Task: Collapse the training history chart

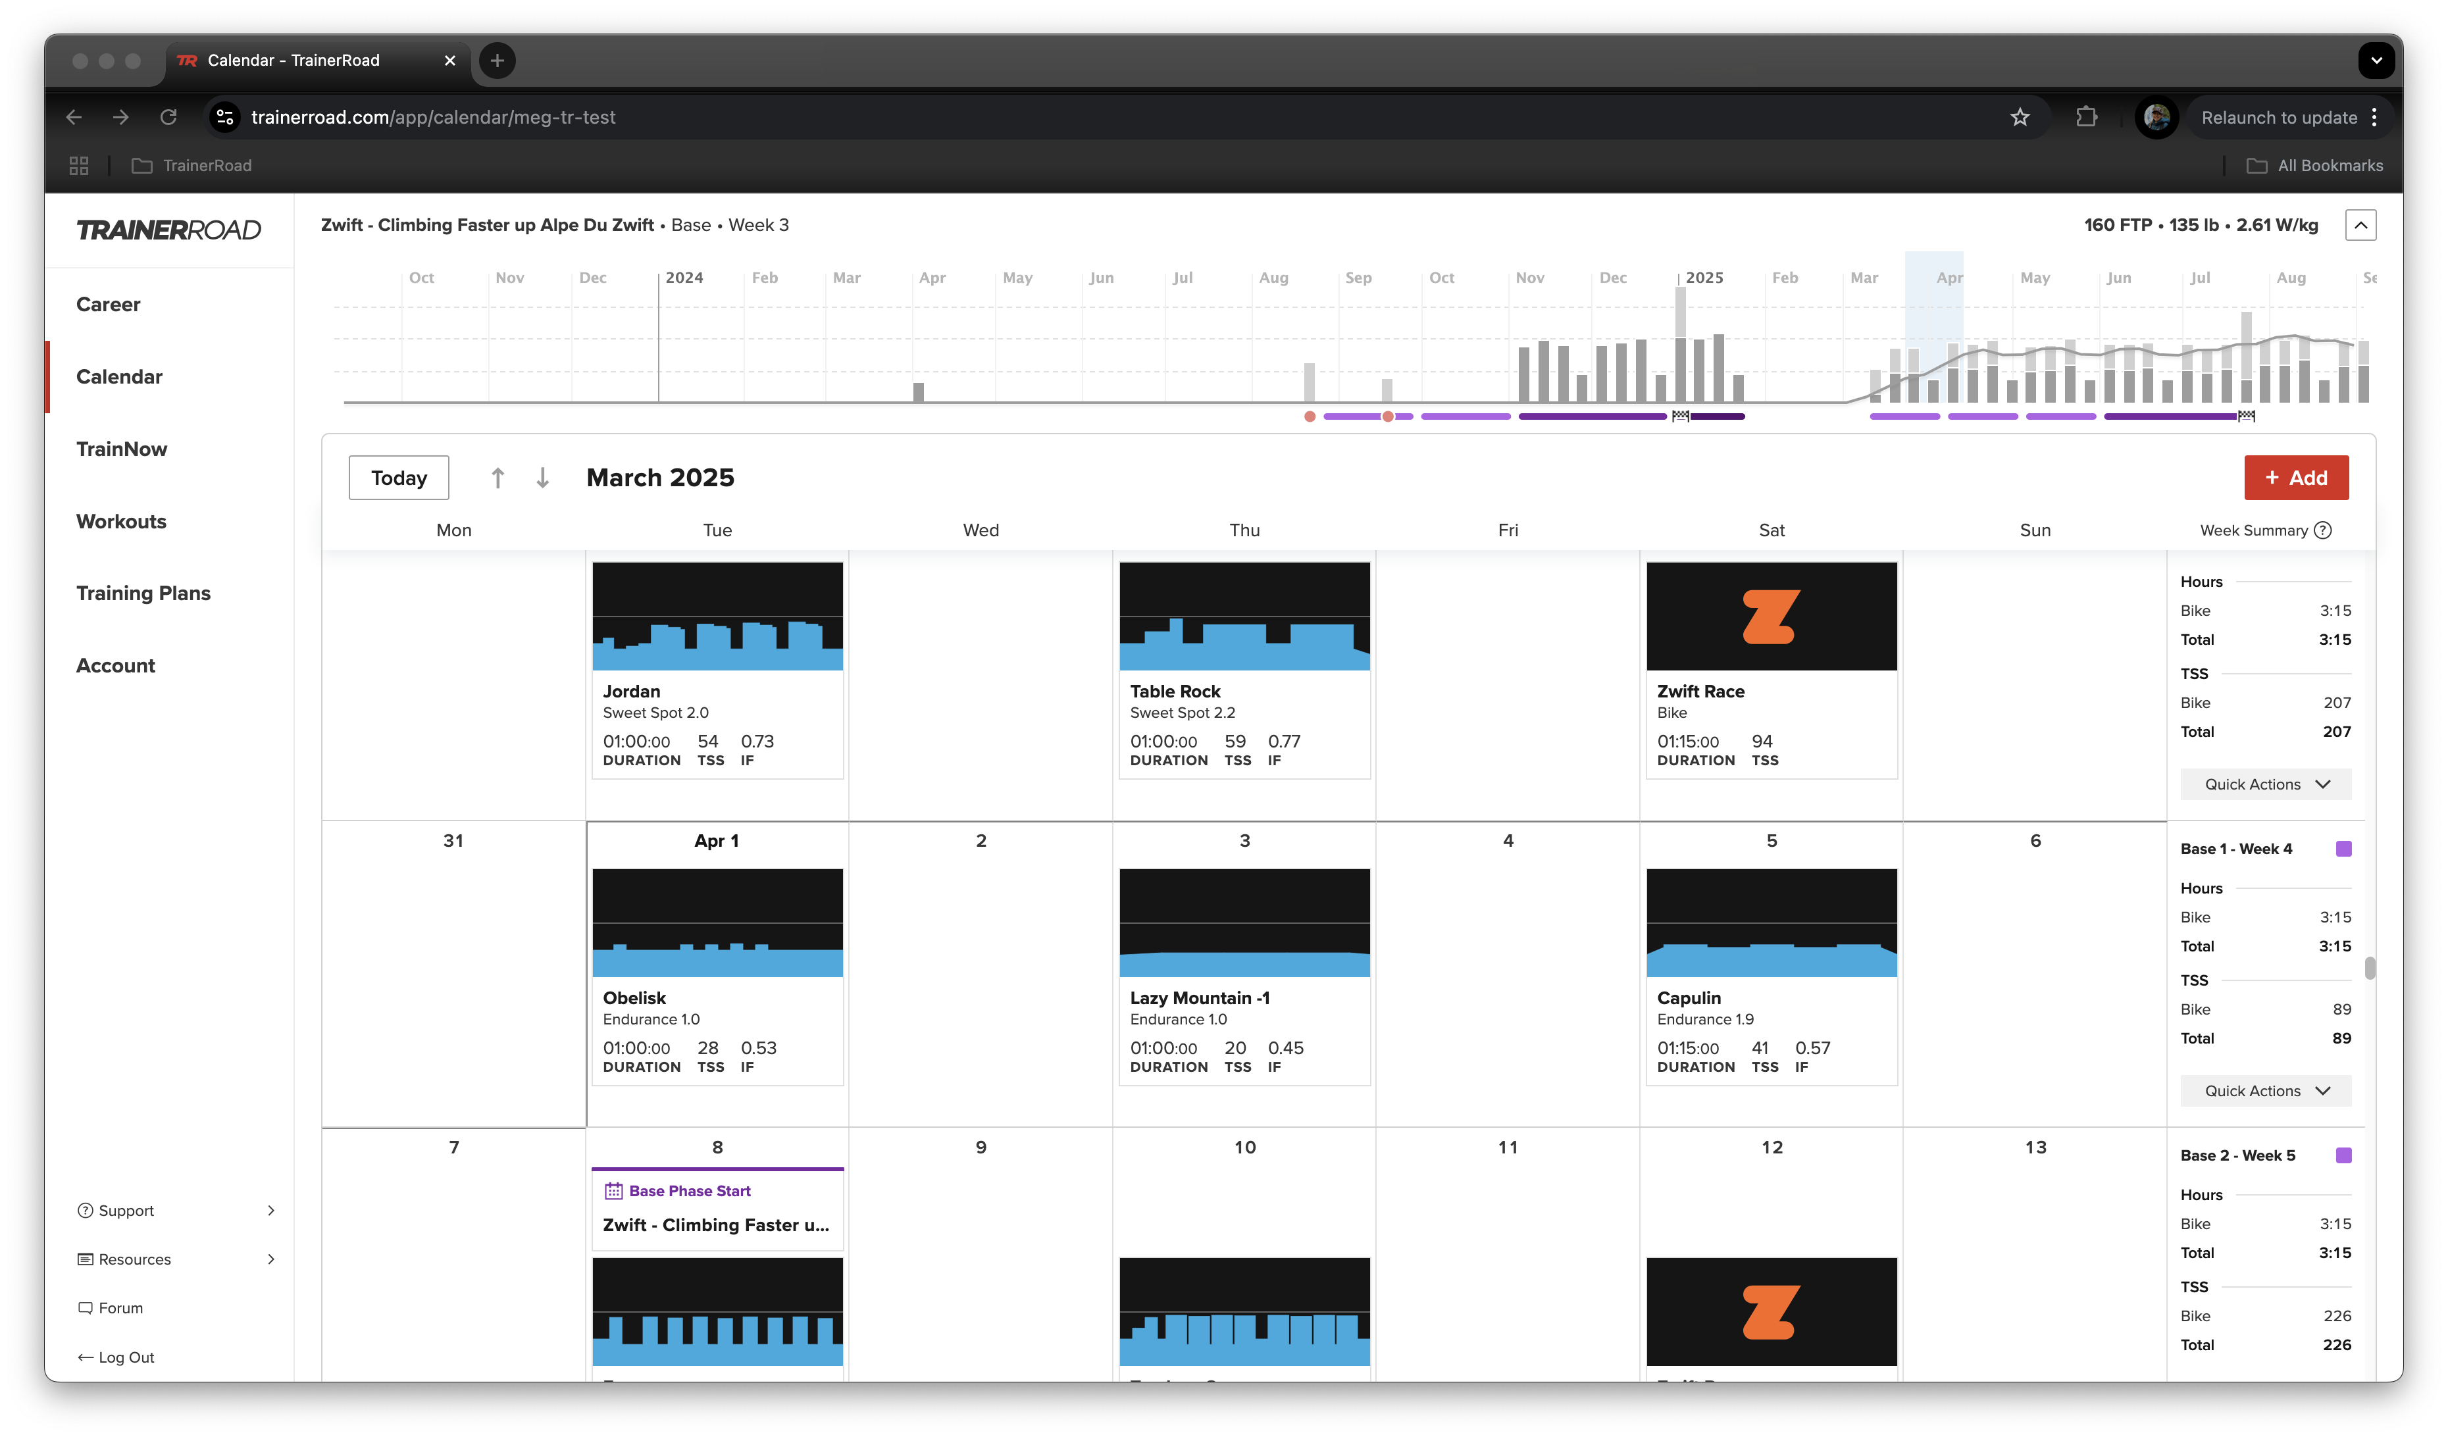Action: tap(2360, 226)
